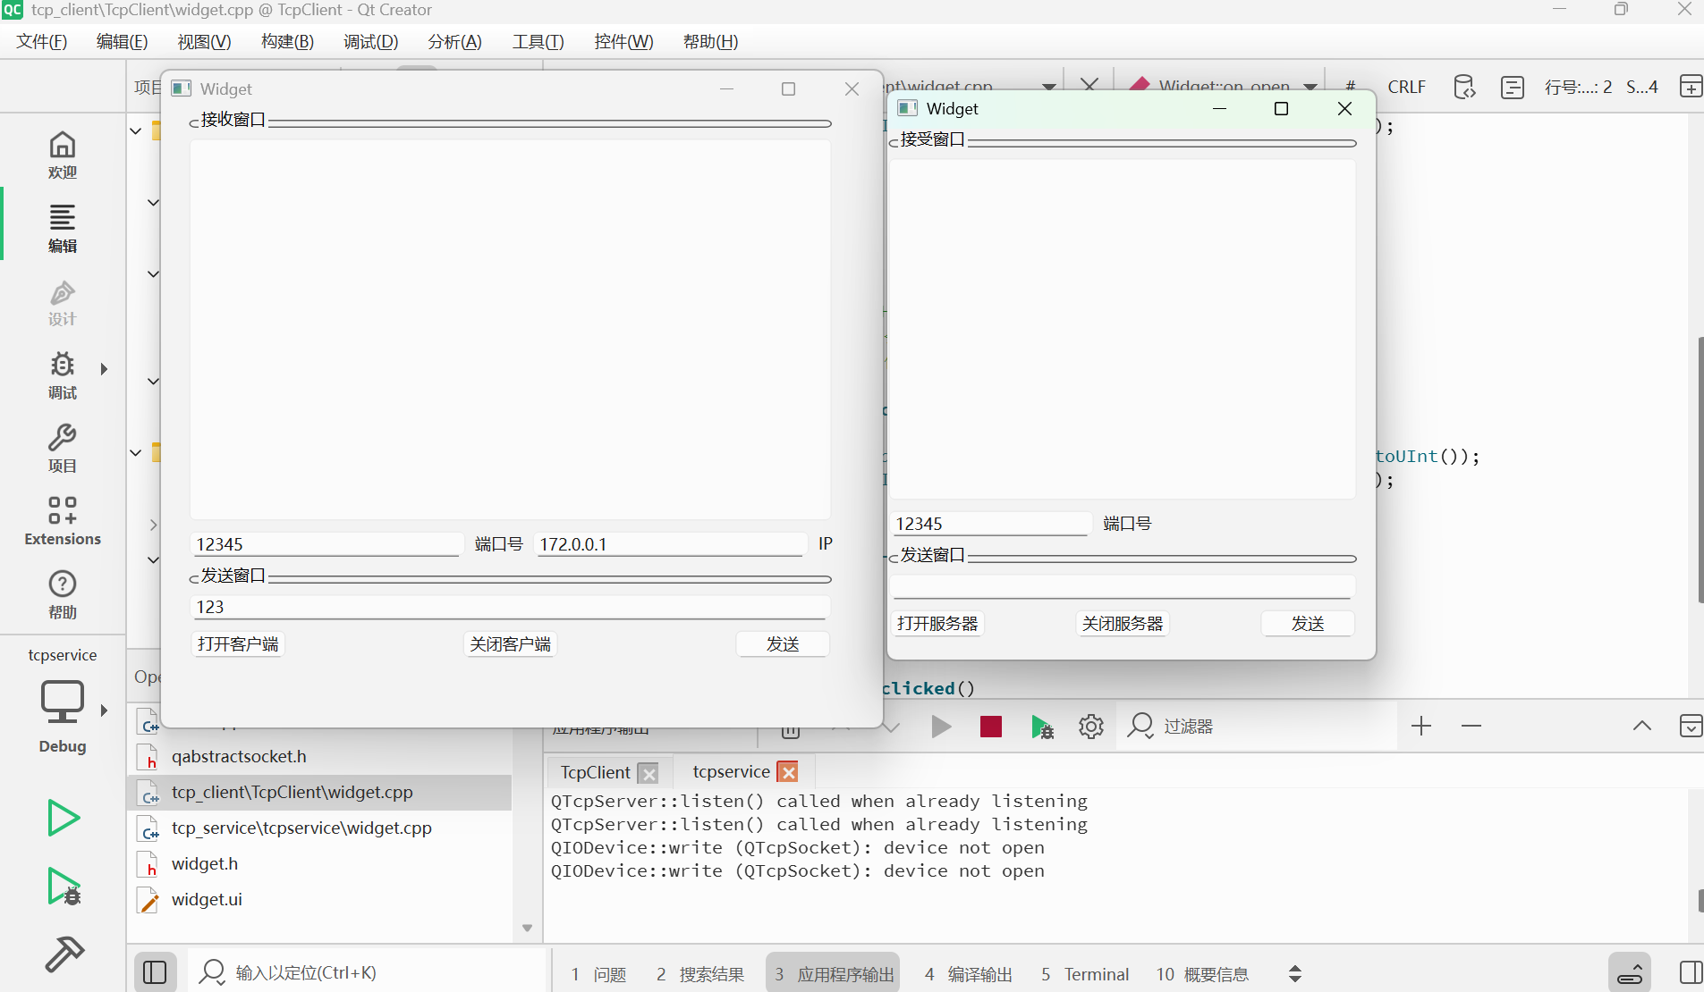Click the green Run button in sidebar
1704x992 pixels.
62,816
